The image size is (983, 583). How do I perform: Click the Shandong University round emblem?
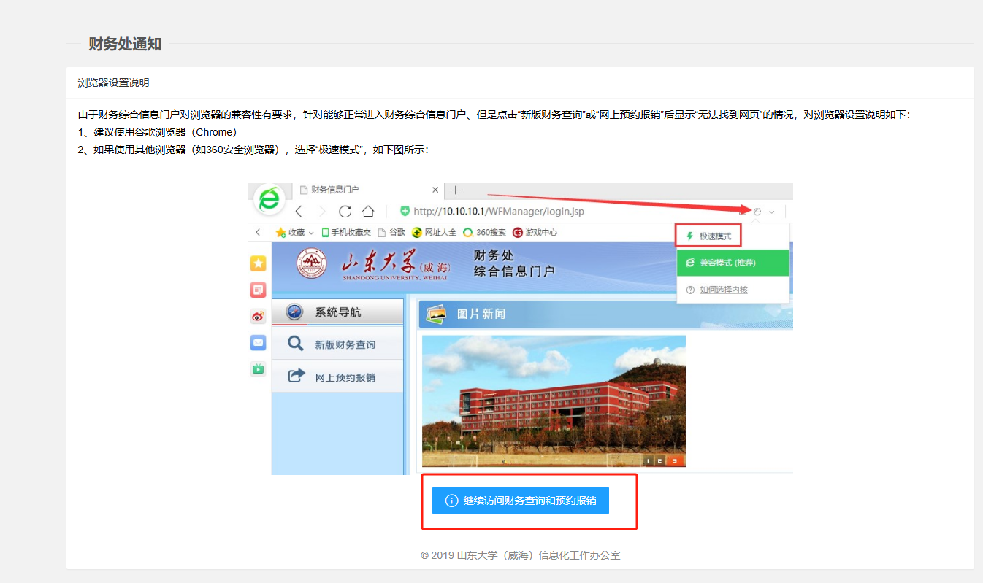[313, 264]
